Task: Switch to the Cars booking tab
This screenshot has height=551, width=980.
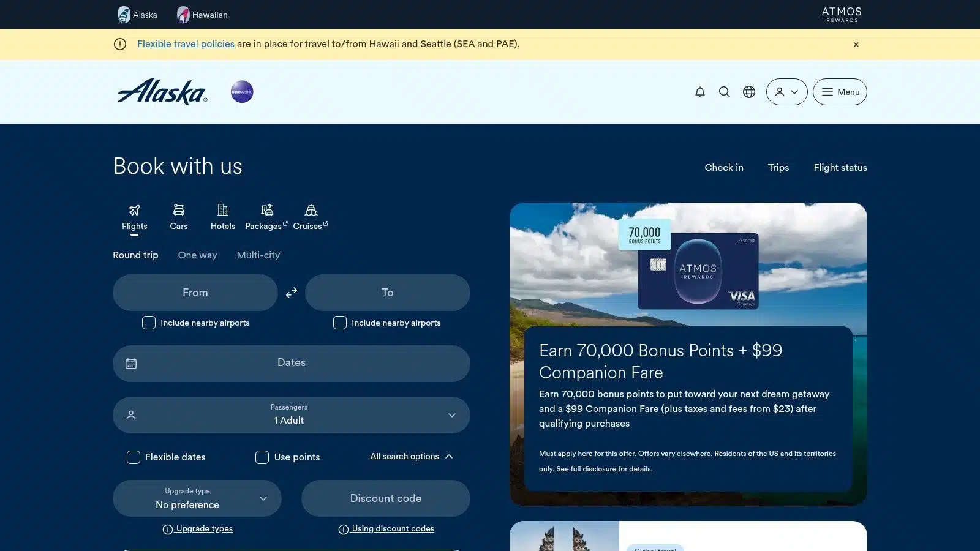Action: click(179, 218)
